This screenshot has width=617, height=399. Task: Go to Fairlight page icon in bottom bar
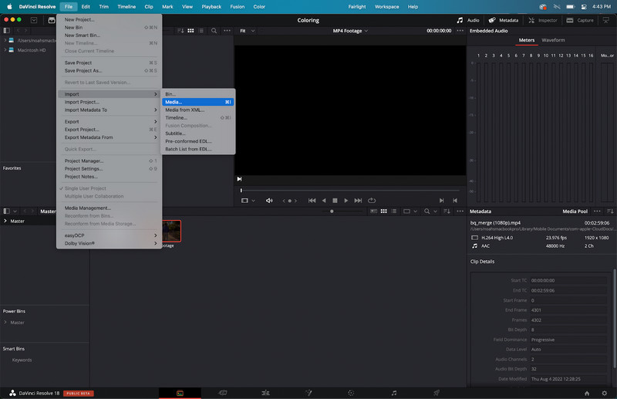pos(393,393)
